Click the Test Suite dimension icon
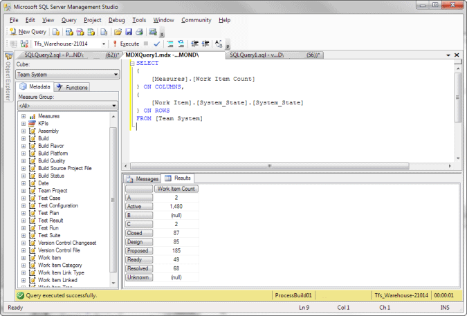This screenshot has width=467, height=316. (32, 235)
